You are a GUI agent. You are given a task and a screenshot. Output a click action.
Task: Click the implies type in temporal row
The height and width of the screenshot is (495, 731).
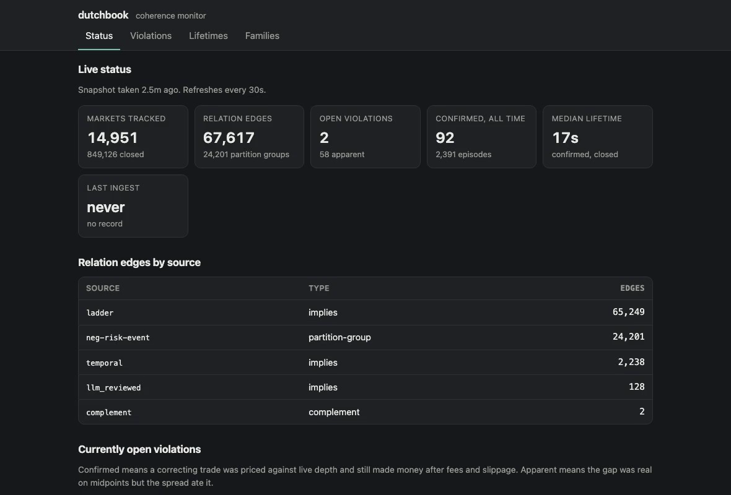(x=323, y=363)
